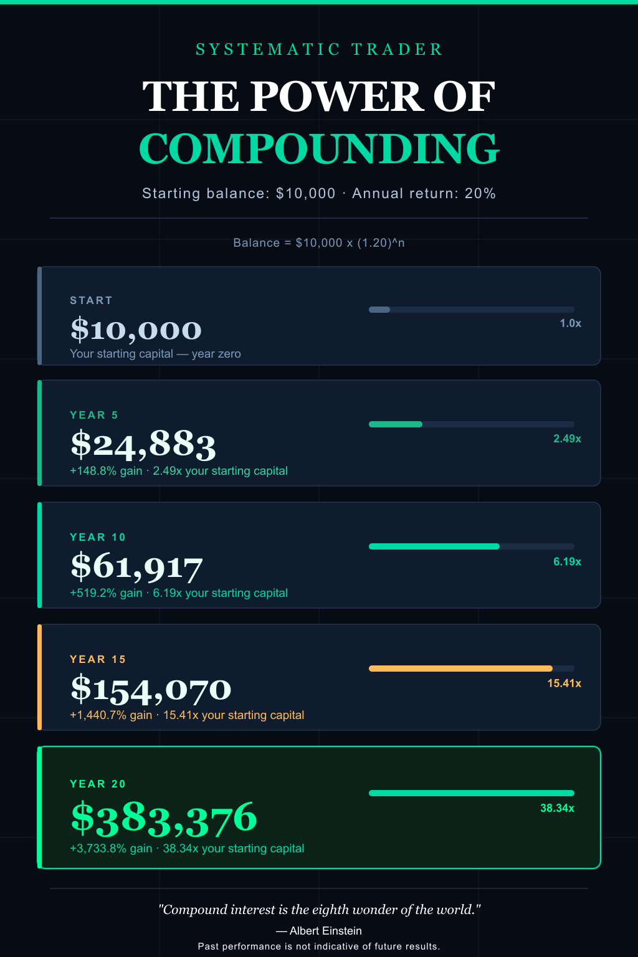The image size is (638, 957).
Task: Click the compound interest quote
Action: click(319, 910)
